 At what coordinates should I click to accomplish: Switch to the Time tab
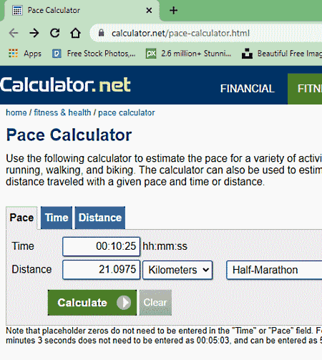57,218
